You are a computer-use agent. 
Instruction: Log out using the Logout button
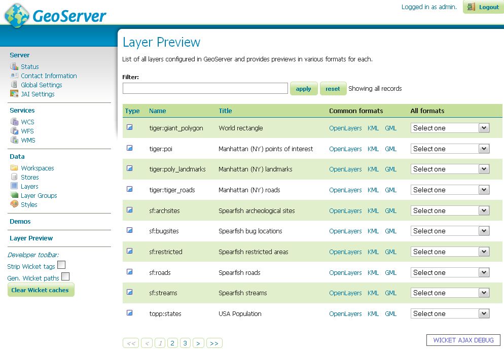click(483, 7)
